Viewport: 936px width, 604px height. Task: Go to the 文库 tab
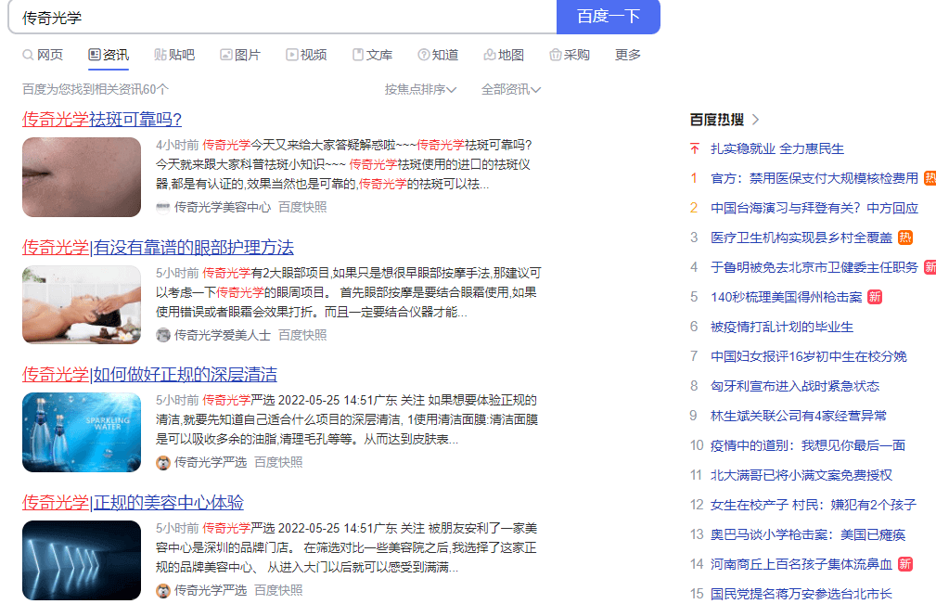coord(371,55)
